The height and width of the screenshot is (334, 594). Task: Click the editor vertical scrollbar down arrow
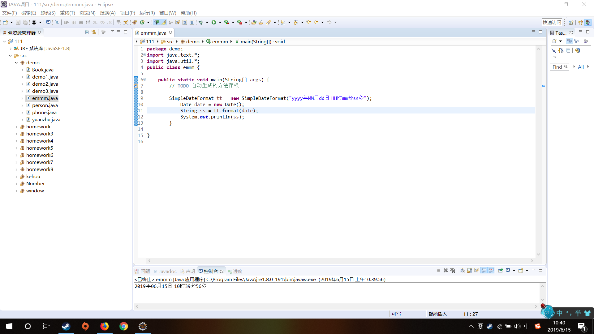point(538,254)
